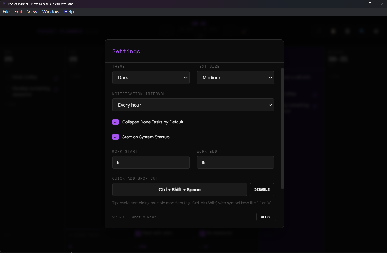
Task: Toggle Collapse Done Tasks by Default checkbox
Action: click(x=115, y=122)
